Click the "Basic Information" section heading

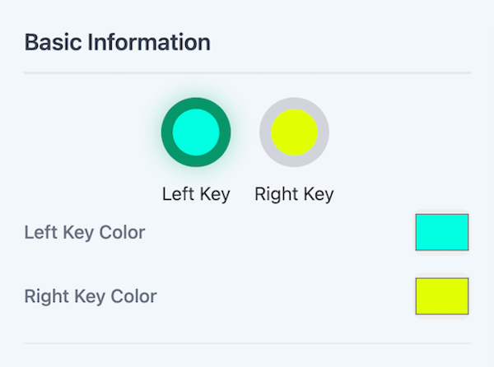[x=118, y=42]
